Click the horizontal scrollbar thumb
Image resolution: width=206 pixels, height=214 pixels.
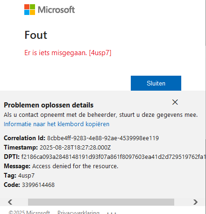(x=101, y=202)
